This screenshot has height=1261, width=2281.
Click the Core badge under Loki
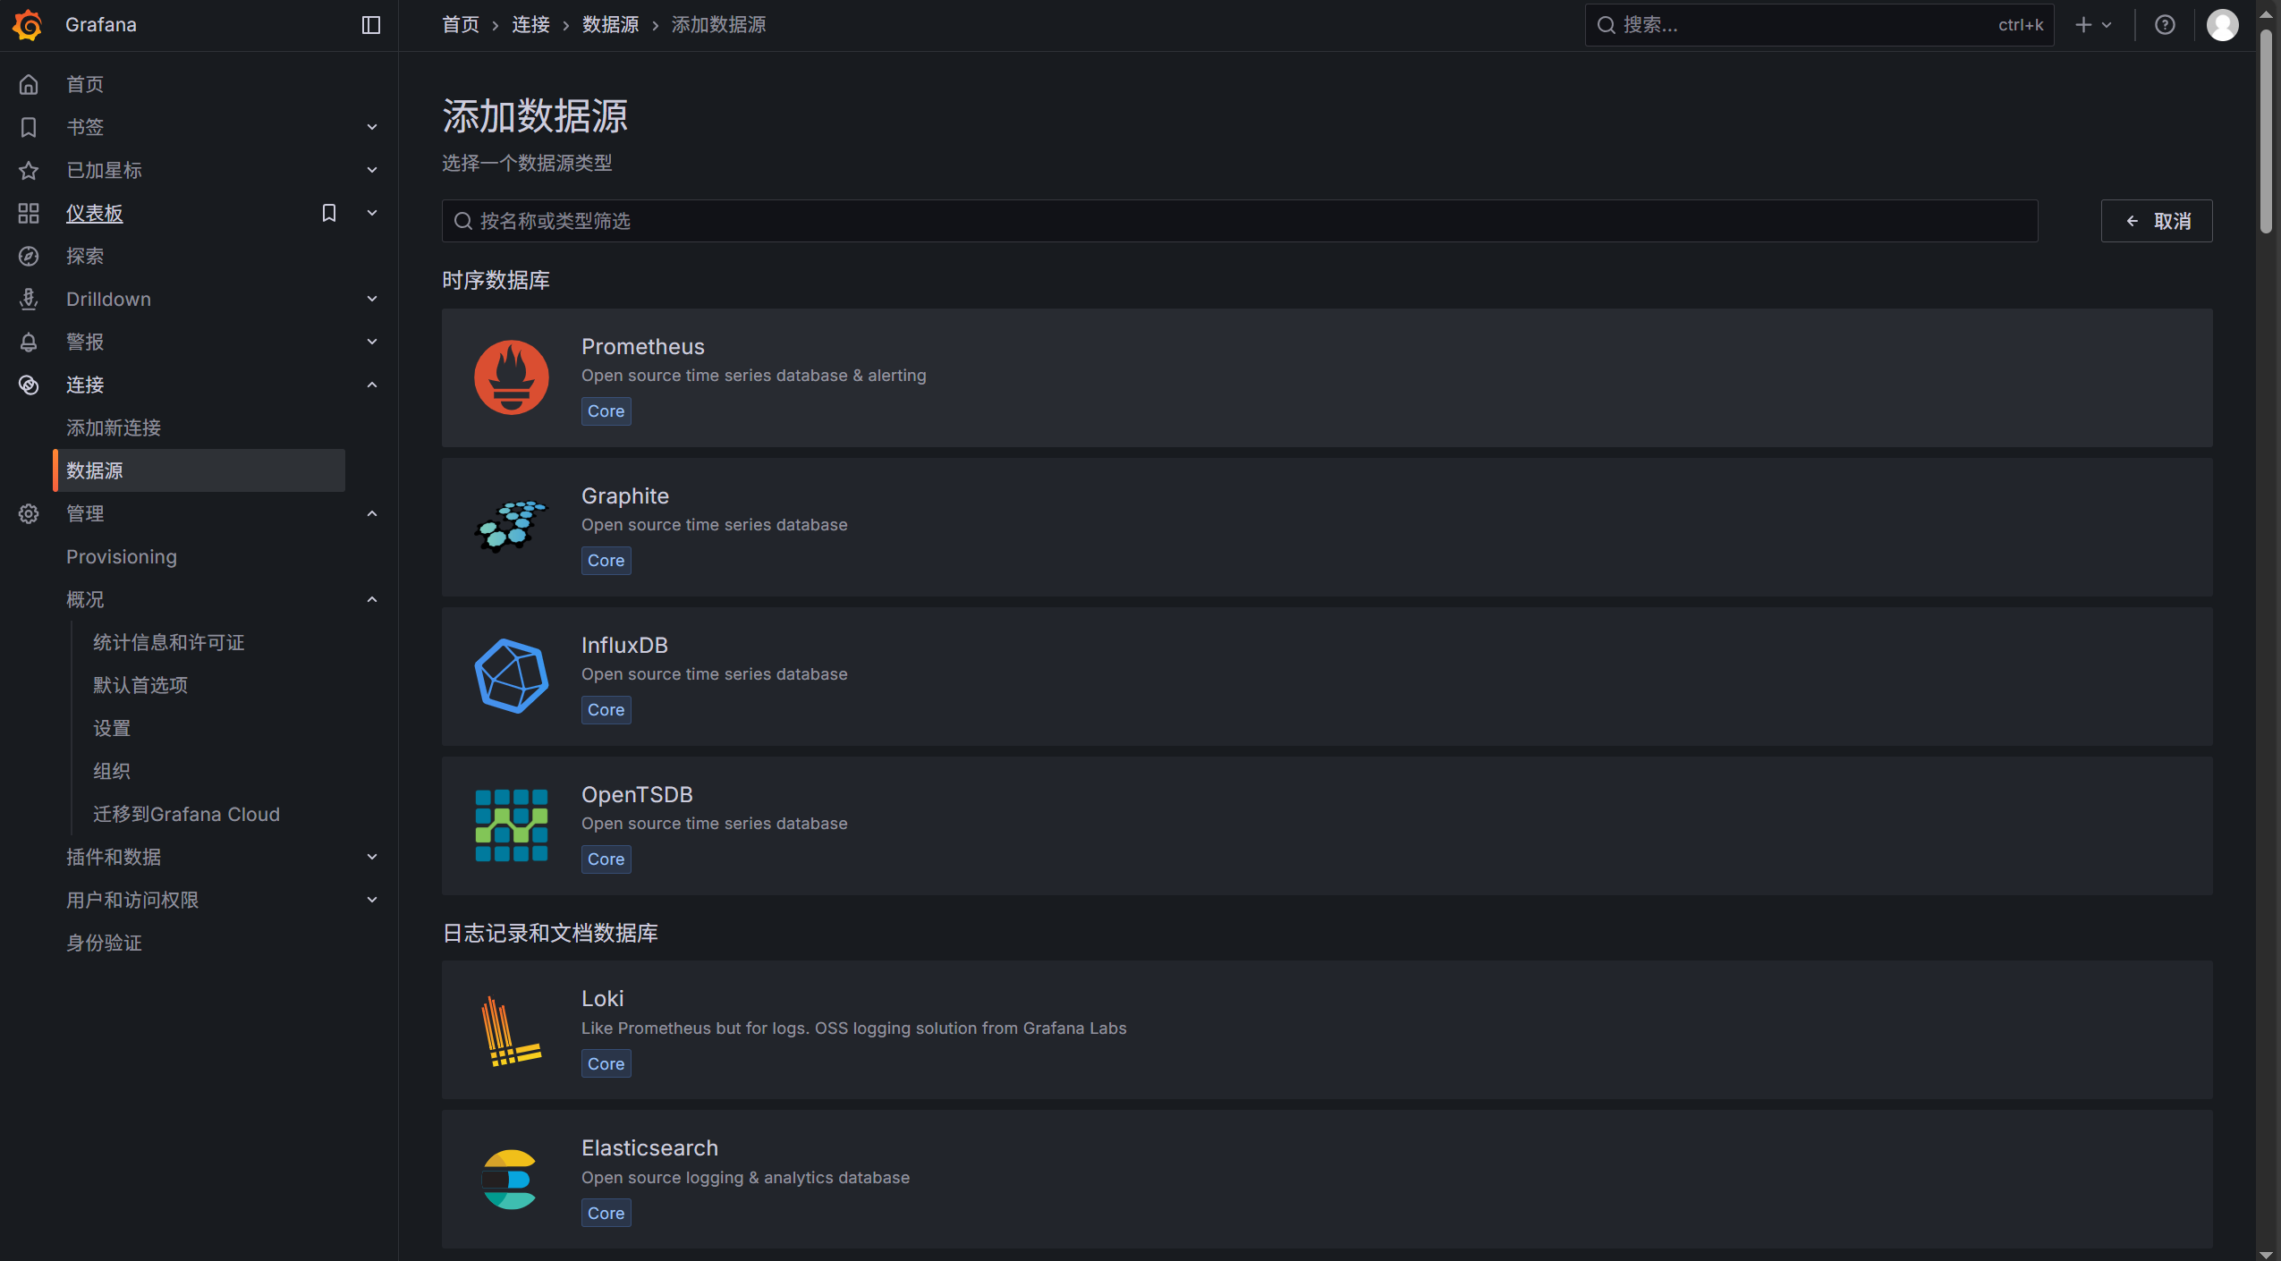(x=606, y=1064)
